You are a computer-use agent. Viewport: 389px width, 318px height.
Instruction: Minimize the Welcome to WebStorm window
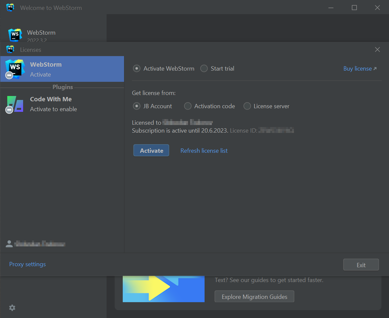pos(331,8)
